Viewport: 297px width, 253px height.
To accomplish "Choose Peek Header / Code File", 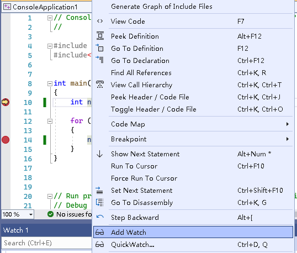I will (193, 97).
